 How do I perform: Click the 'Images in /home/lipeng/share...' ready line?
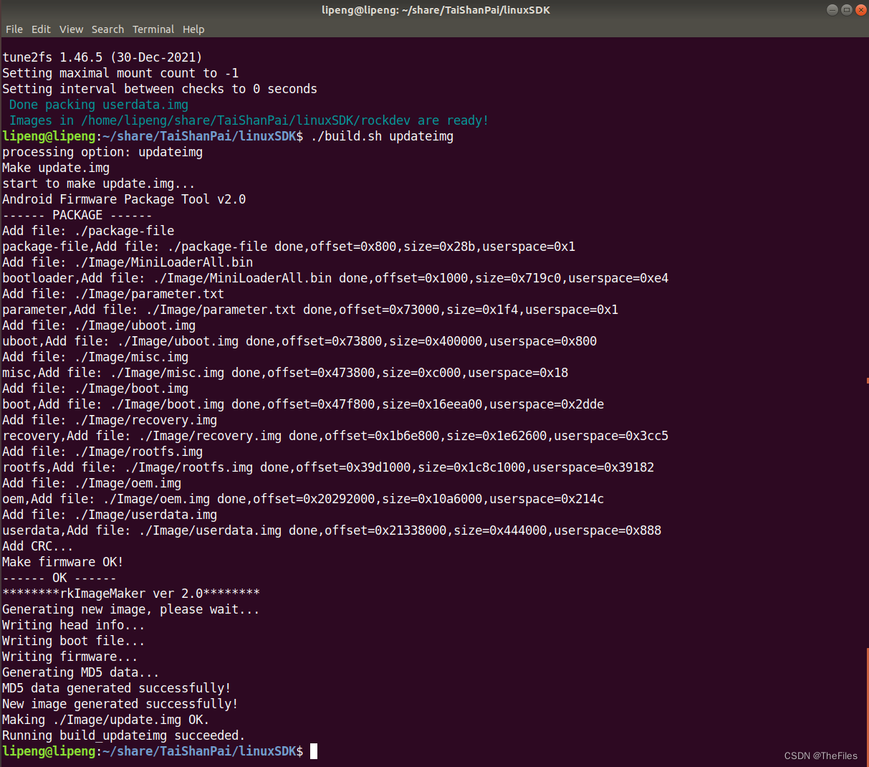pos(249,120)
